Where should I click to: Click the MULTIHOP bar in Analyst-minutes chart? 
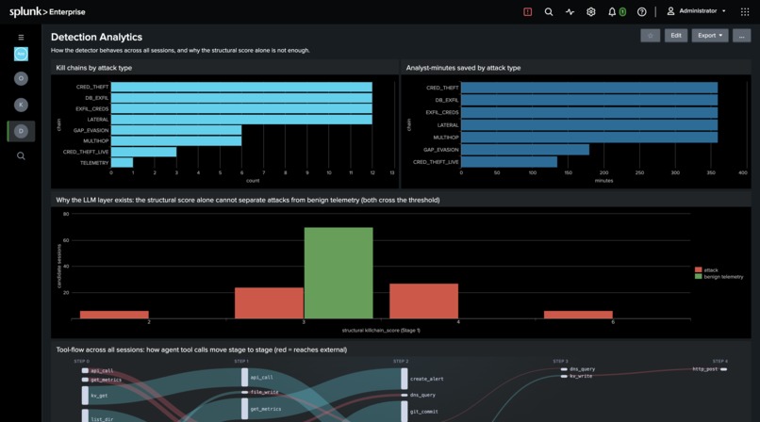pyautogui.click(x=589, y=138)
